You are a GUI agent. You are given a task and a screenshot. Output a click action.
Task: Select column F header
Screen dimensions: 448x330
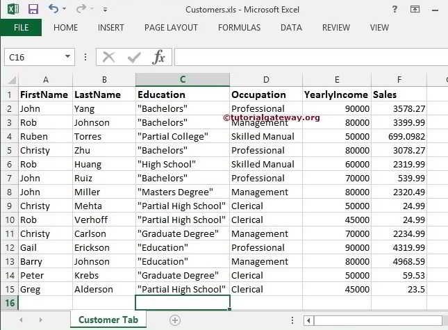tap(399, 79)
